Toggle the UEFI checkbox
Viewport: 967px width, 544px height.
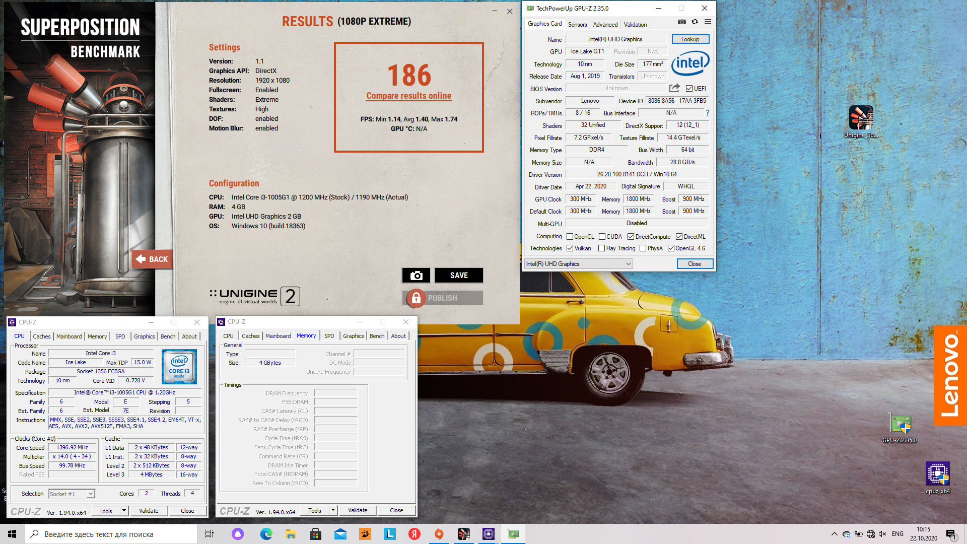coord(689,89)
